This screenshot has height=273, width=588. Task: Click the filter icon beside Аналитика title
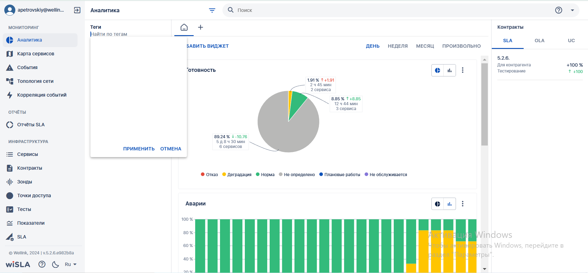[x=212, y=10]
